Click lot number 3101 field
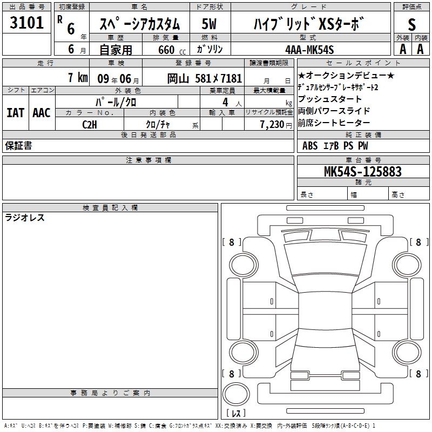 (26, 22)
